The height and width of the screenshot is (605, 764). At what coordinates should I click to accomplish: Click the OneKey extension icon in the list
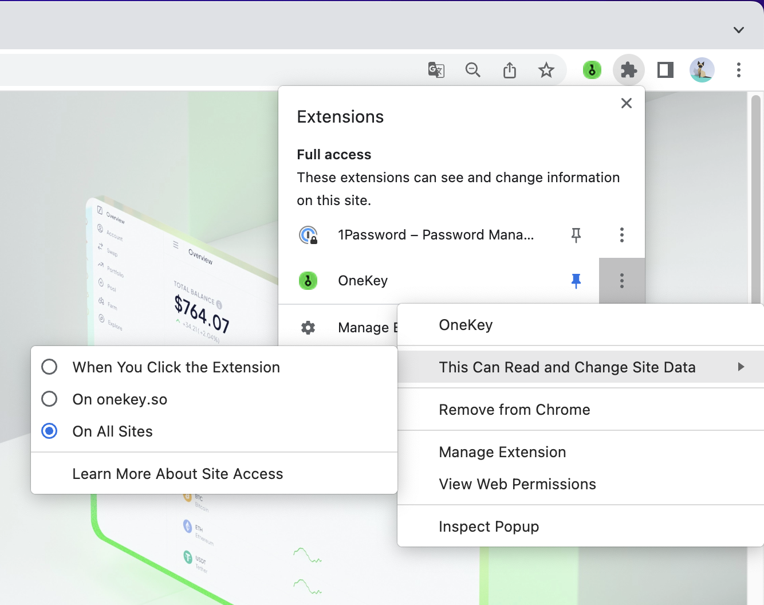[308, 281]
